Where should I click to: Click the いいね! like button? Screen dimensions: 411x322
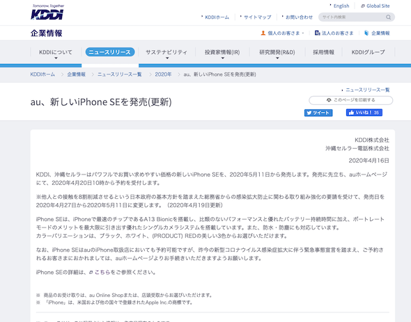(x=364, y=113)
